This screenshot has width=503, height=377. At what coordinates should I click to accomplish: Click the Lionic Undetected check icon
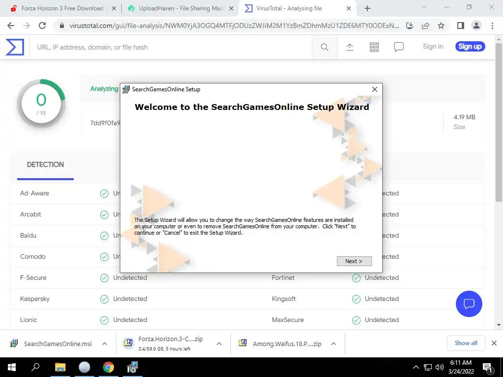(x=104, y=320)
